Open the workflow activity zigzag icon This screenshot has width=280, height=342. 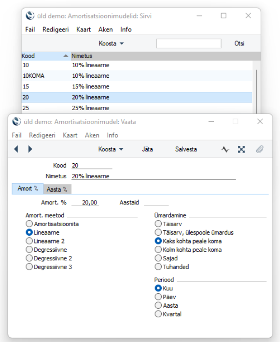pyautogui.click(x=225, y=149)
